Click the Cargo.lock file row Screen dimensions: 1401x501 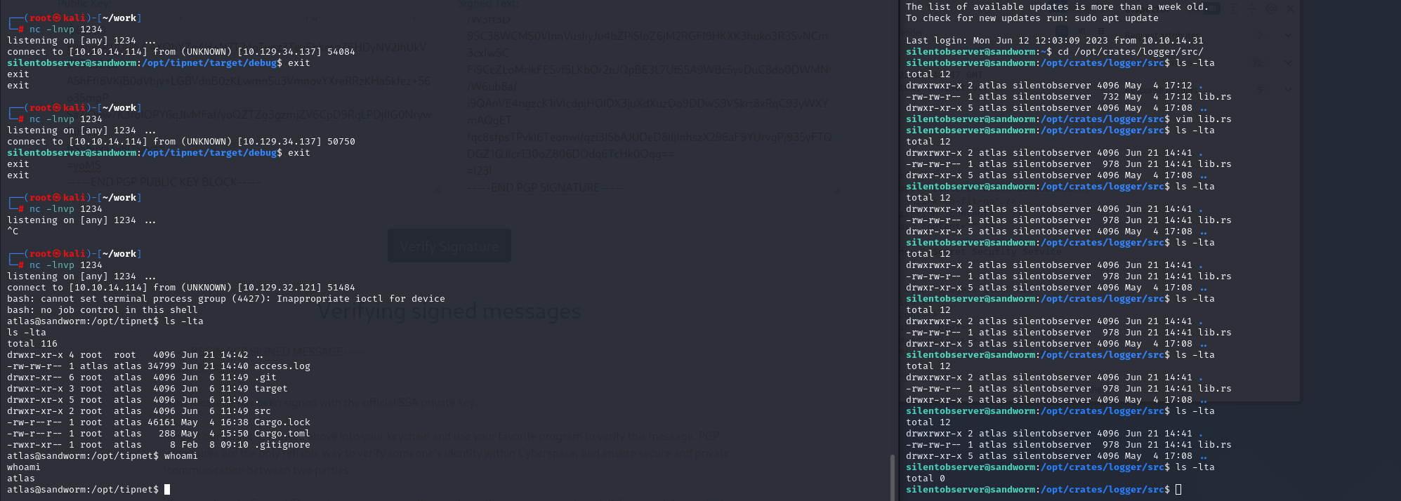tap(159, 422)
